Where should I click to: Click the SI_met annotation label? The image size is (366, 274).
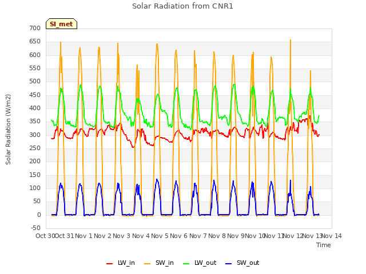tap(61, 24)
